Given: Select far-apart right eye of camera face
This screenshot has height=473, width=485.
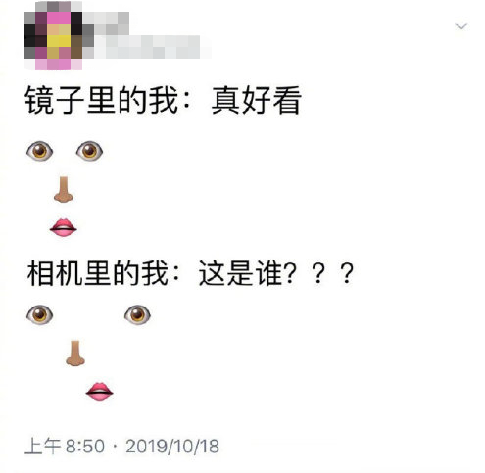Looking at the screenshot, I should pyautogui.click(x=137, y=314).
